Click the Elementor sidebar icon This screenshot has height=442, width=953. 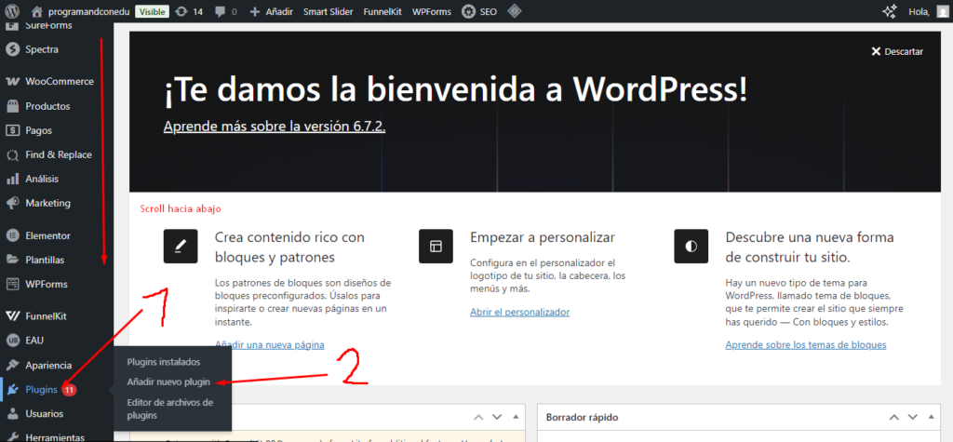12,235
